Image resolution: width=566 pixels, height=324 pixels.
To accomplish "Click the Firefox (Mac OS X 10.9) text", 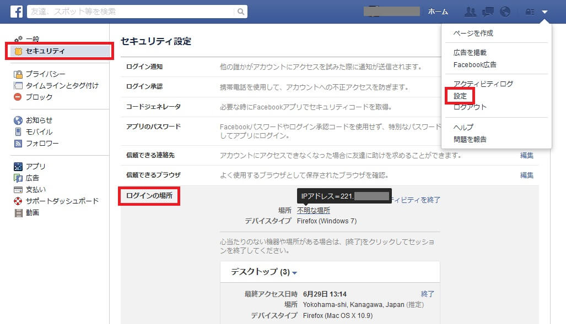I will coord(337,316).
